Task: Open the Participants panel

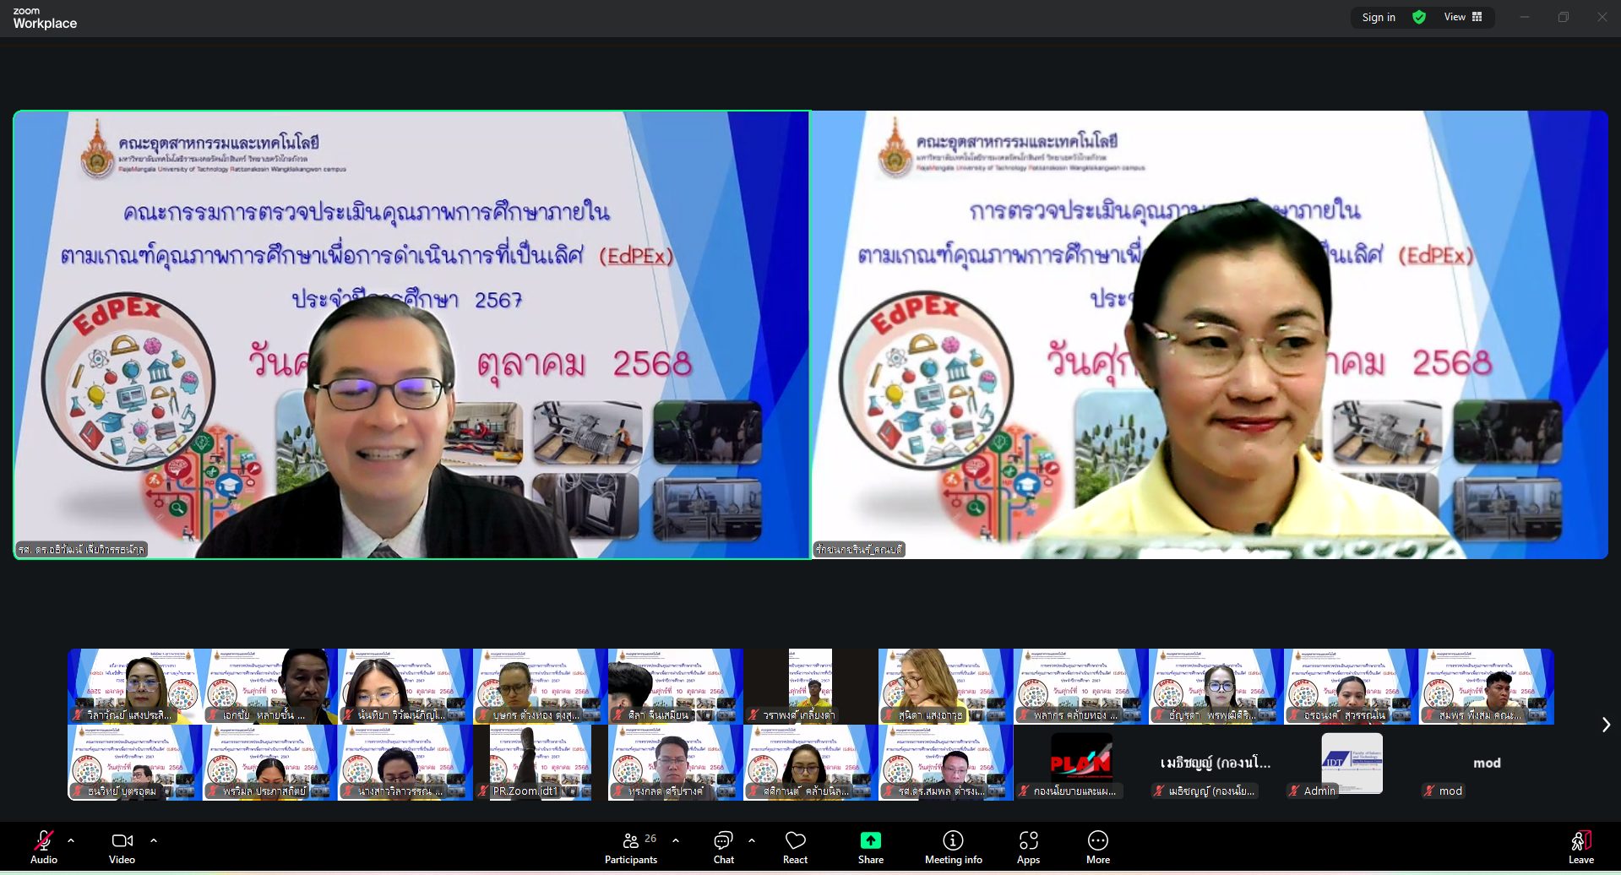Action: pyautogui.click(x=631, y=846)
